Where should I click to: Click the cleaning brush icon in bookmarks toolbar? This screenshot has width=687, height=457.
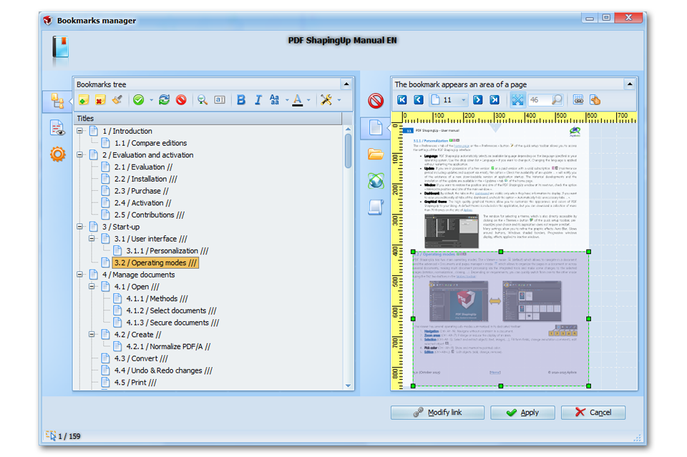coord(117,100)
